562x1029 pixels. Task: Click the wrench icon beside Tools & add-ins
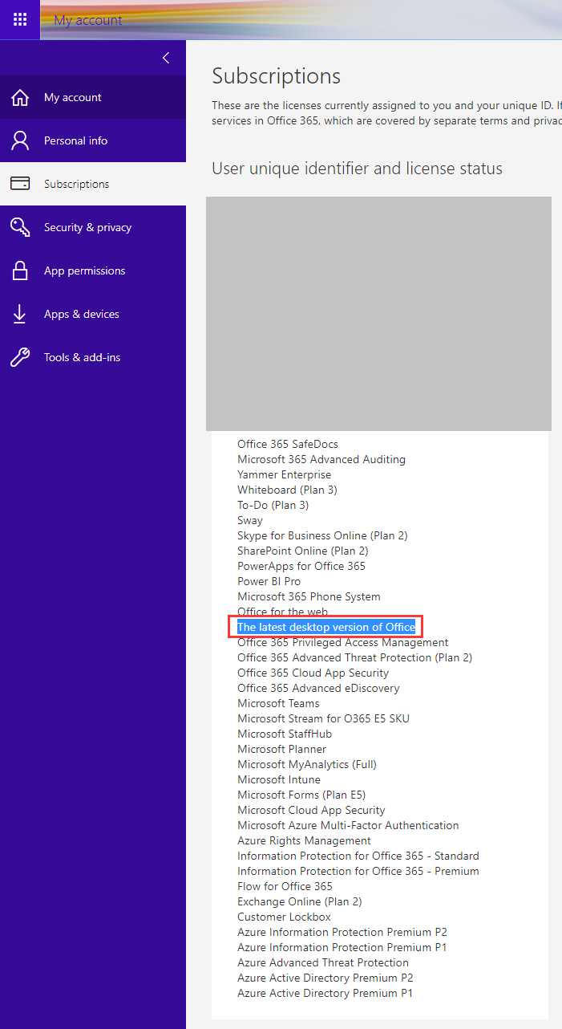tap(20, 357)
